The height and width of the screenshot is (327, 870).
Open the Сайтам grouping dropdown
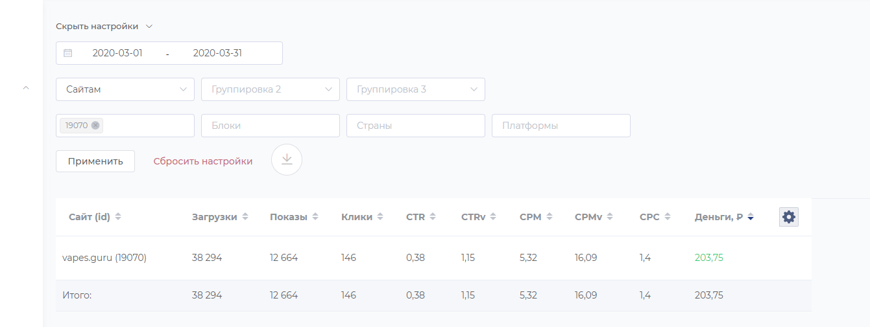tap(125, 89)
